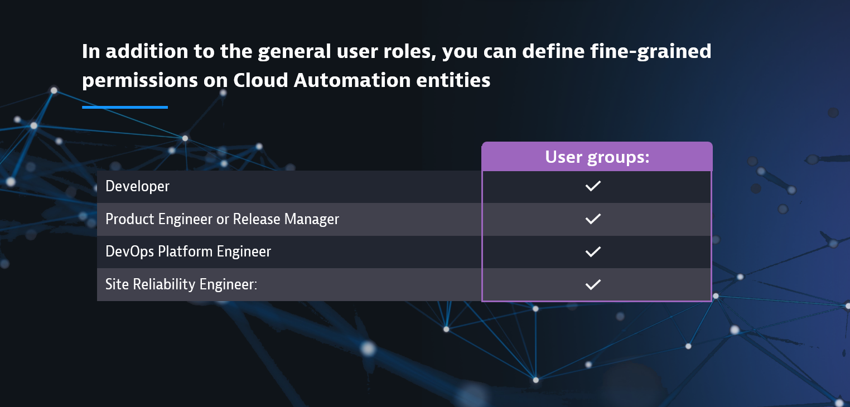Click the DevOps Platform Engineer label
Viewport: 850px width, 407px height.
click(x=188, y=252)
